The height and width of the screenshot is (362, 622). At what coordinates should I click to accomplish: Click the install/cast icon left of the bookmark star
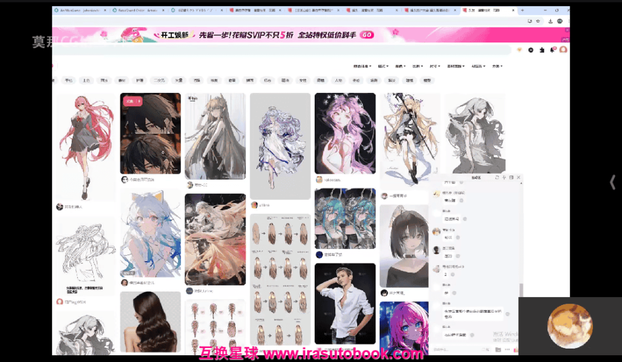tap(530, 21)
